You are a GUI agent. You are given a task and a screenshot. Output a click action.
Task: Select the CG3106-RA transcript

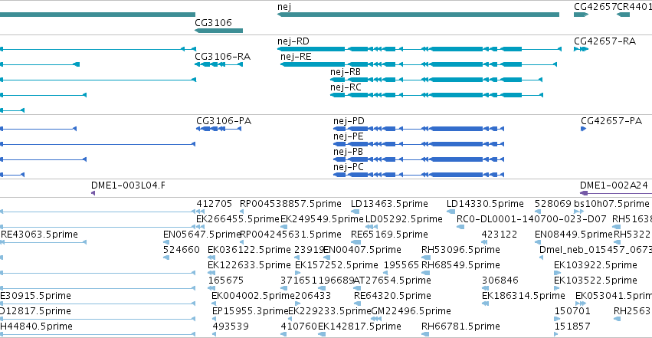click(218, 64)
